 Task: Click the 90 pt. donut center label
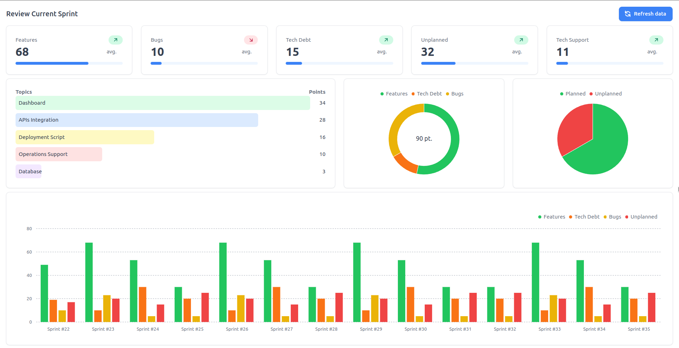(x=424, y=139)
